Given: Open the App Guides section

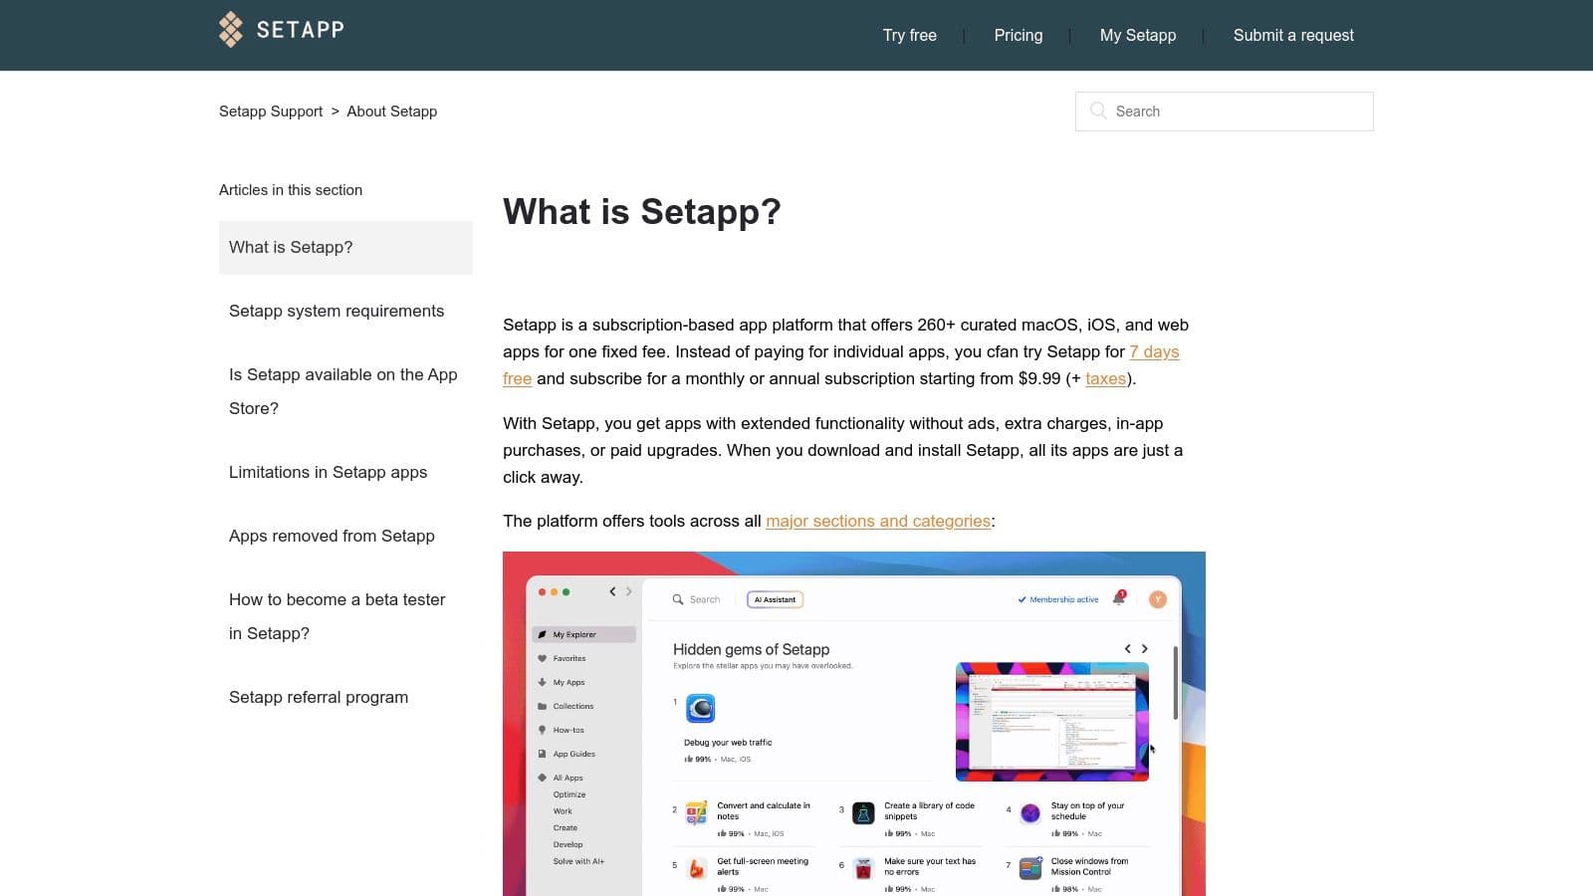Looking at the screenshot, I should (x=572, y=754).
